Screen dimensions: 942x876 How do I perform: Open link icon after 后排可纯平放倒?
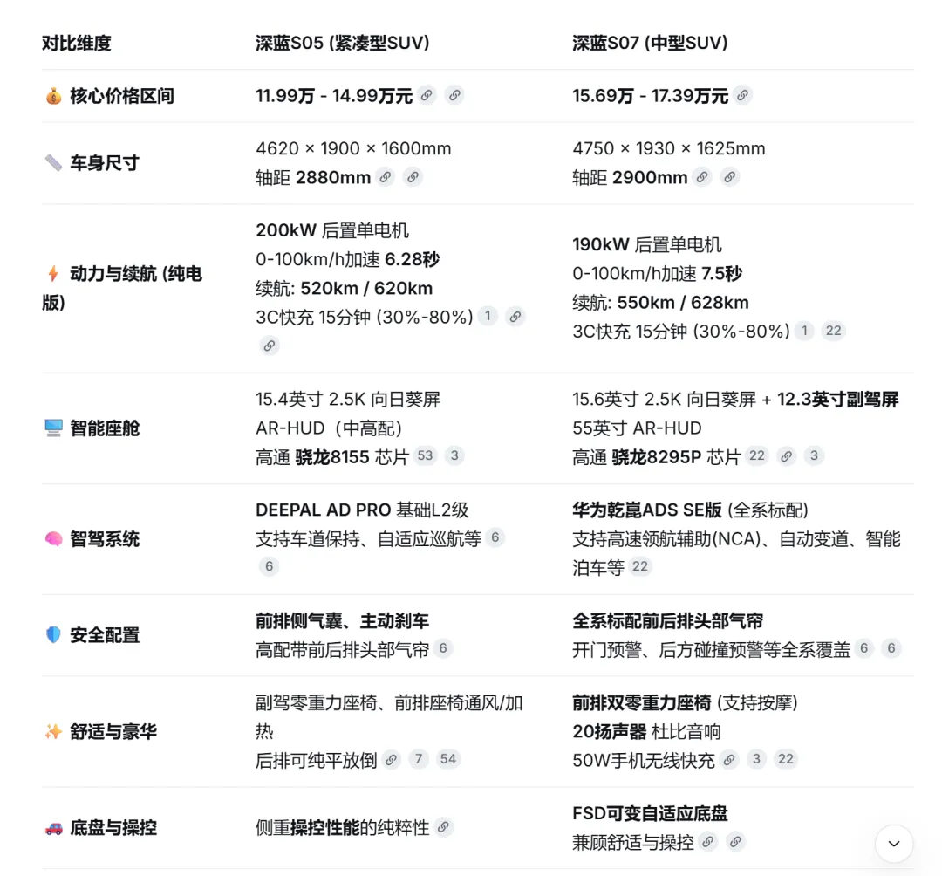(x=391, y=759)
